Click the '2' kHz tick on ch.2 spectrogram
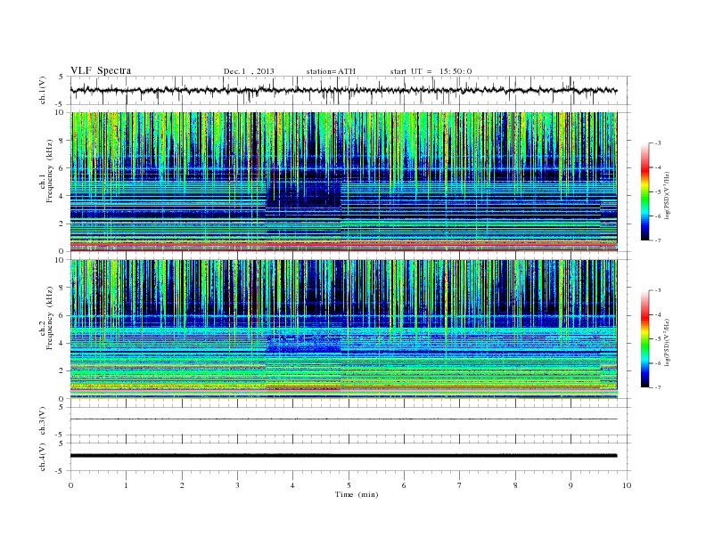This screenshot has width=706, height=545. 62,371
